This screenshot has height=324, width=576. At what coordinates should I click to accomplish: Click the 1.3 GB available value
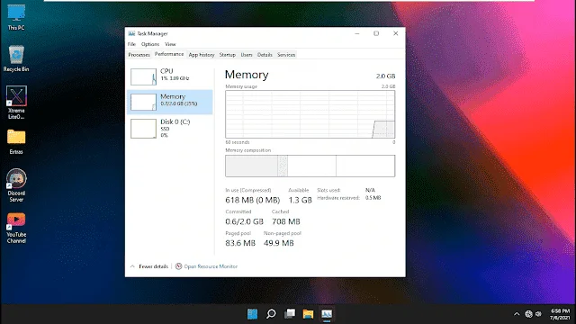(300, 200)
